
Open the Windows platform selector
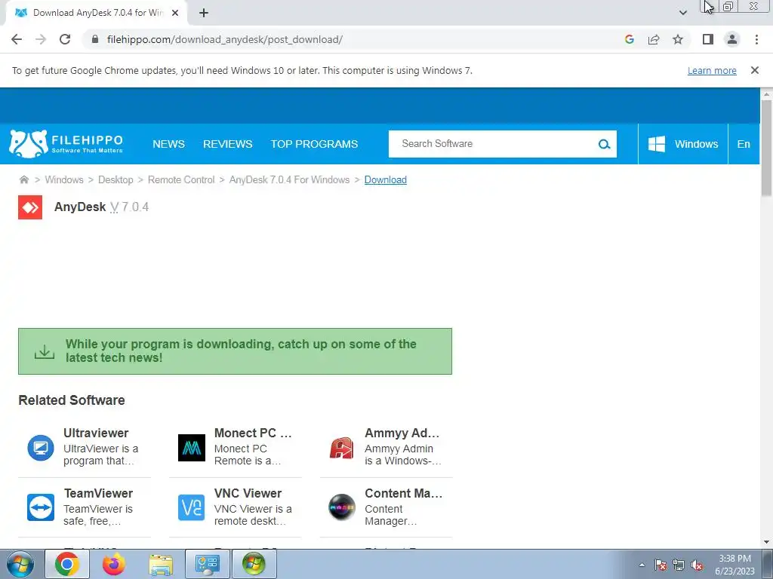[682, 144]
